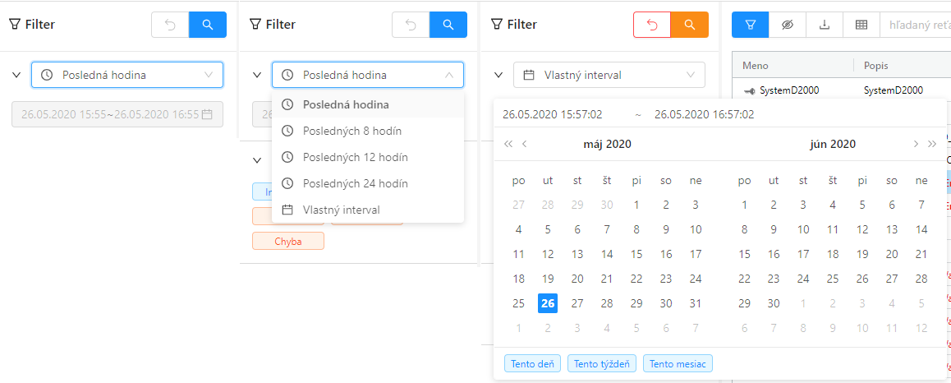The image size is (951, 383).
Task: Click the Tento mesiac shortcut button
Action: [x=678, y=363]
